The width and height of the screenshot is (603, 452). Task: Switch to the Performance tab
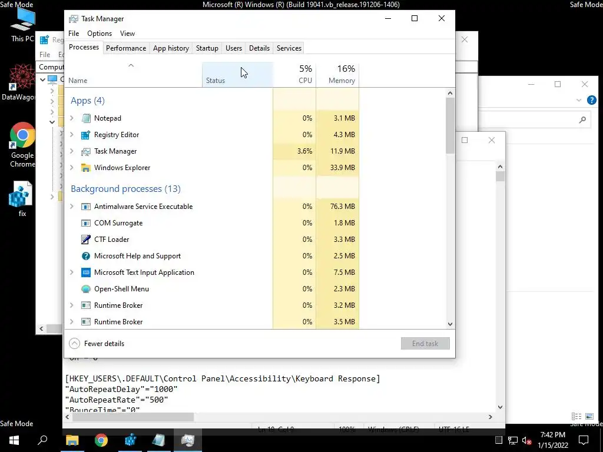click(126, 48)
